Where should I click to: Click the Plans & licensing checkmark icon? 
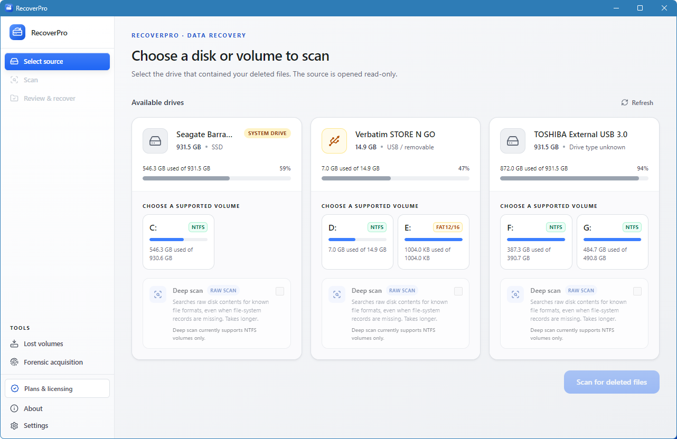(15, 389)
